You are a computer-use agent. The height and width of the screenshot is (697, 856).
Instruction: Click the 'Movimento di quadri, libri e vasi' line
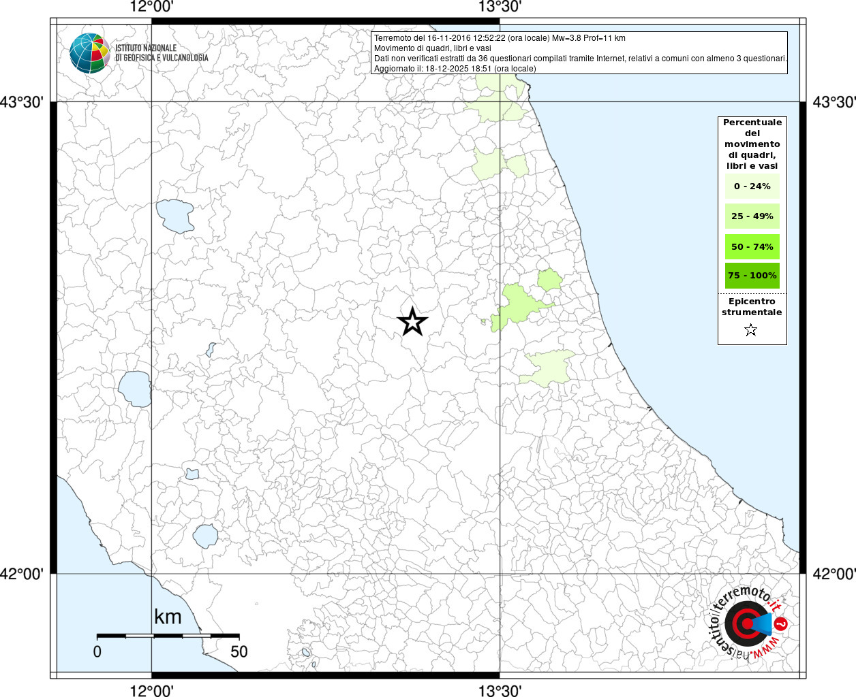(433, 48)
